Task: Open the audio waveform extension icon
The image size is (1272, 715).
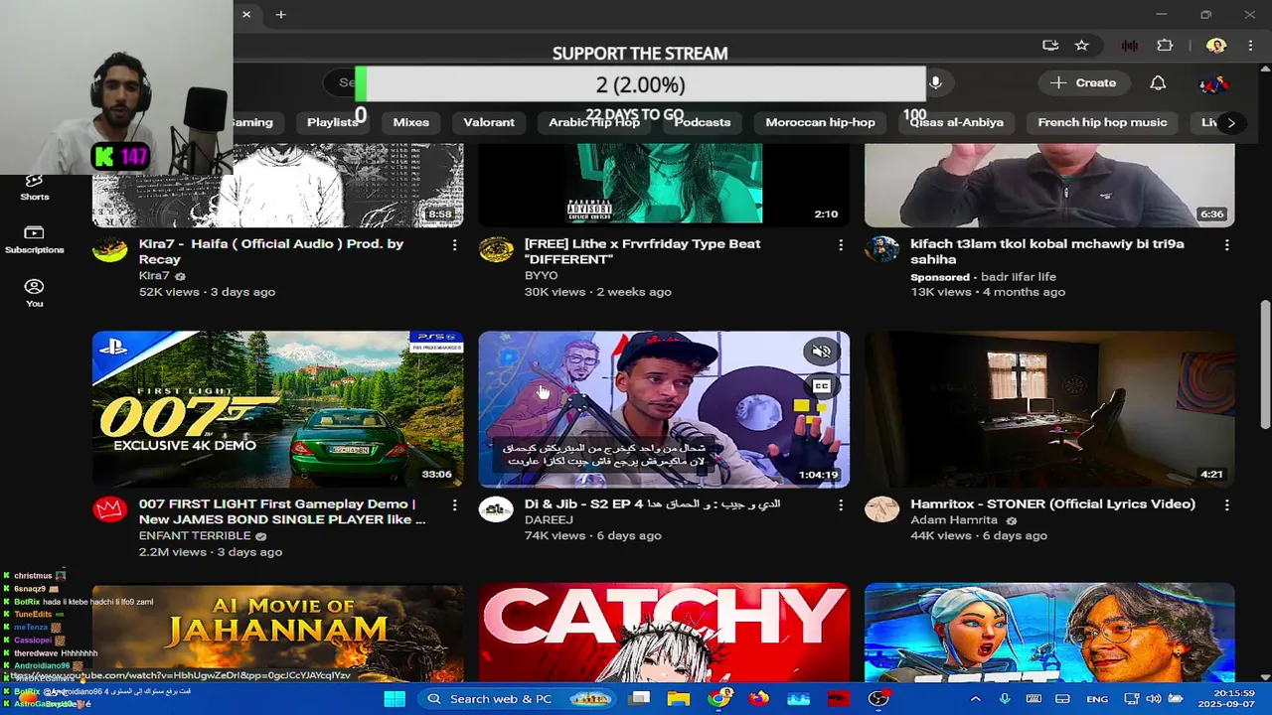Action: 1130,45
